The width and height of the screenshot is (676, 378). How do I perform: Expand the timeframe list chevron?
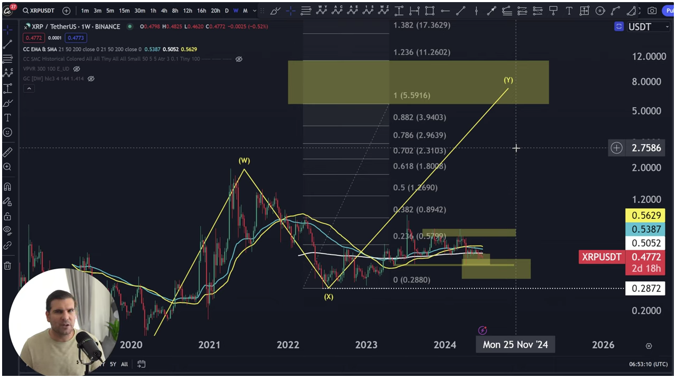click(255, 11)
